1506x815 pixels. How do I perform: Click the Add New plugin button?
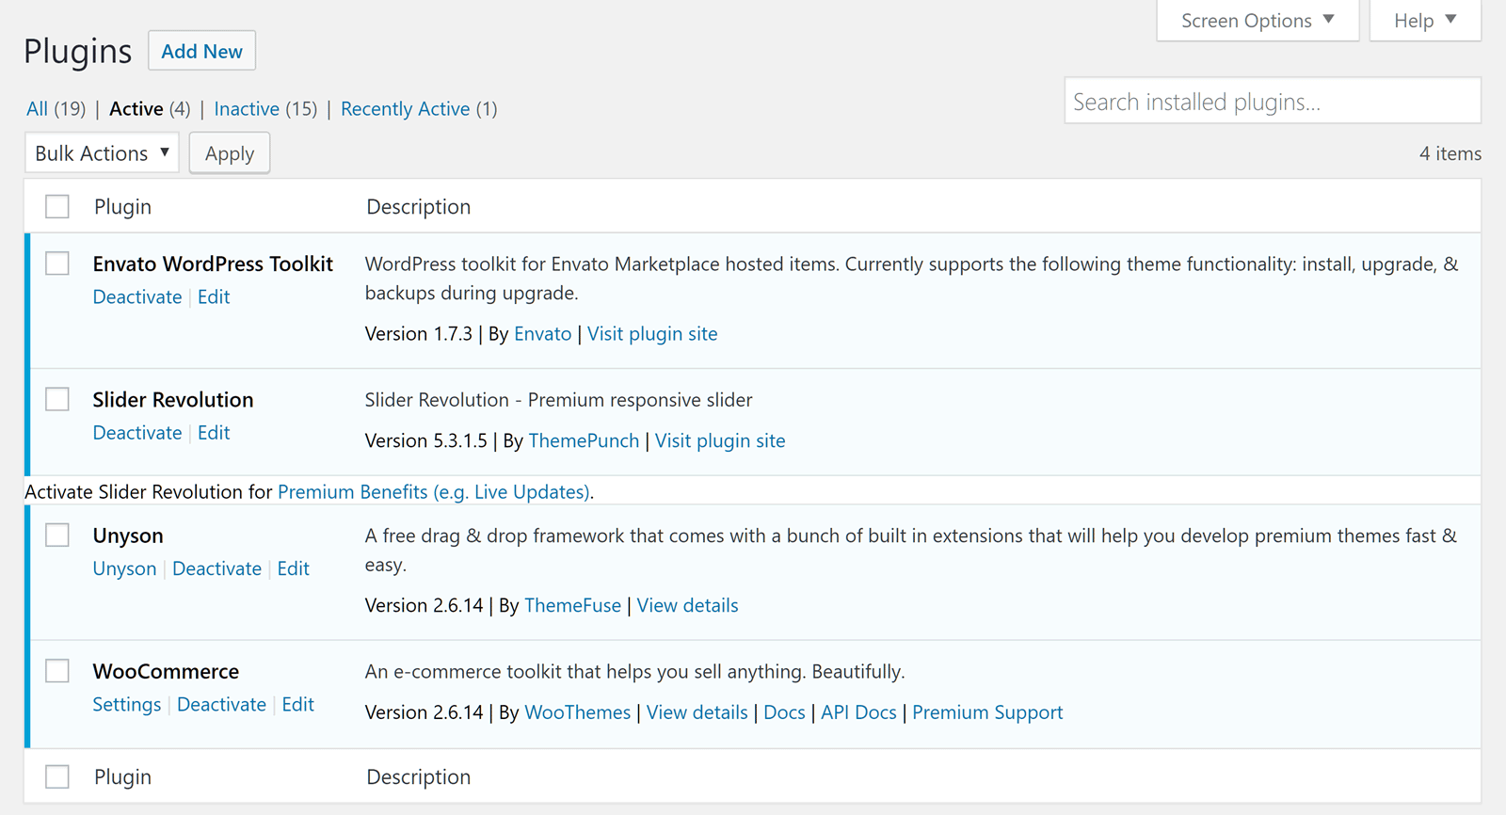pos(201,52)
